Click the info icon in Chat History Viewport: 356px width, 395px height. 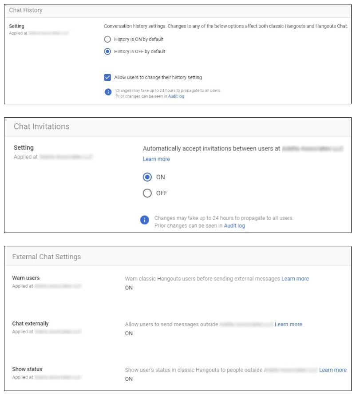(108, 92)
